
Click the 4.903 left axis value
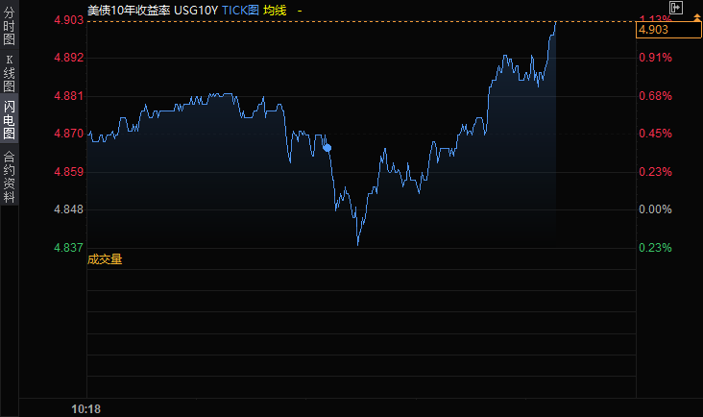68,20
